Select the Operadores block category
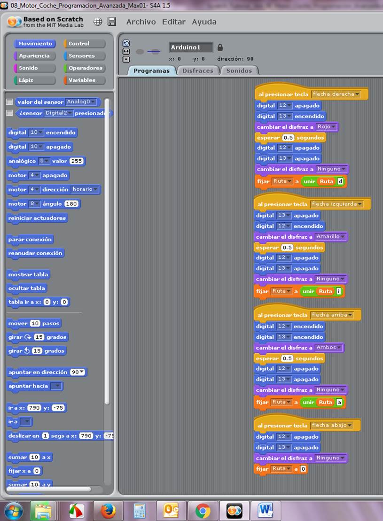 (85, 68)
